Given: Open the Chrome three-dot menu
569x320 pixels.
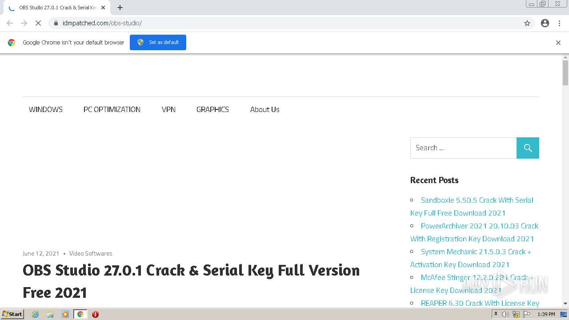Looking at the screenshot, I should point(559,23).
